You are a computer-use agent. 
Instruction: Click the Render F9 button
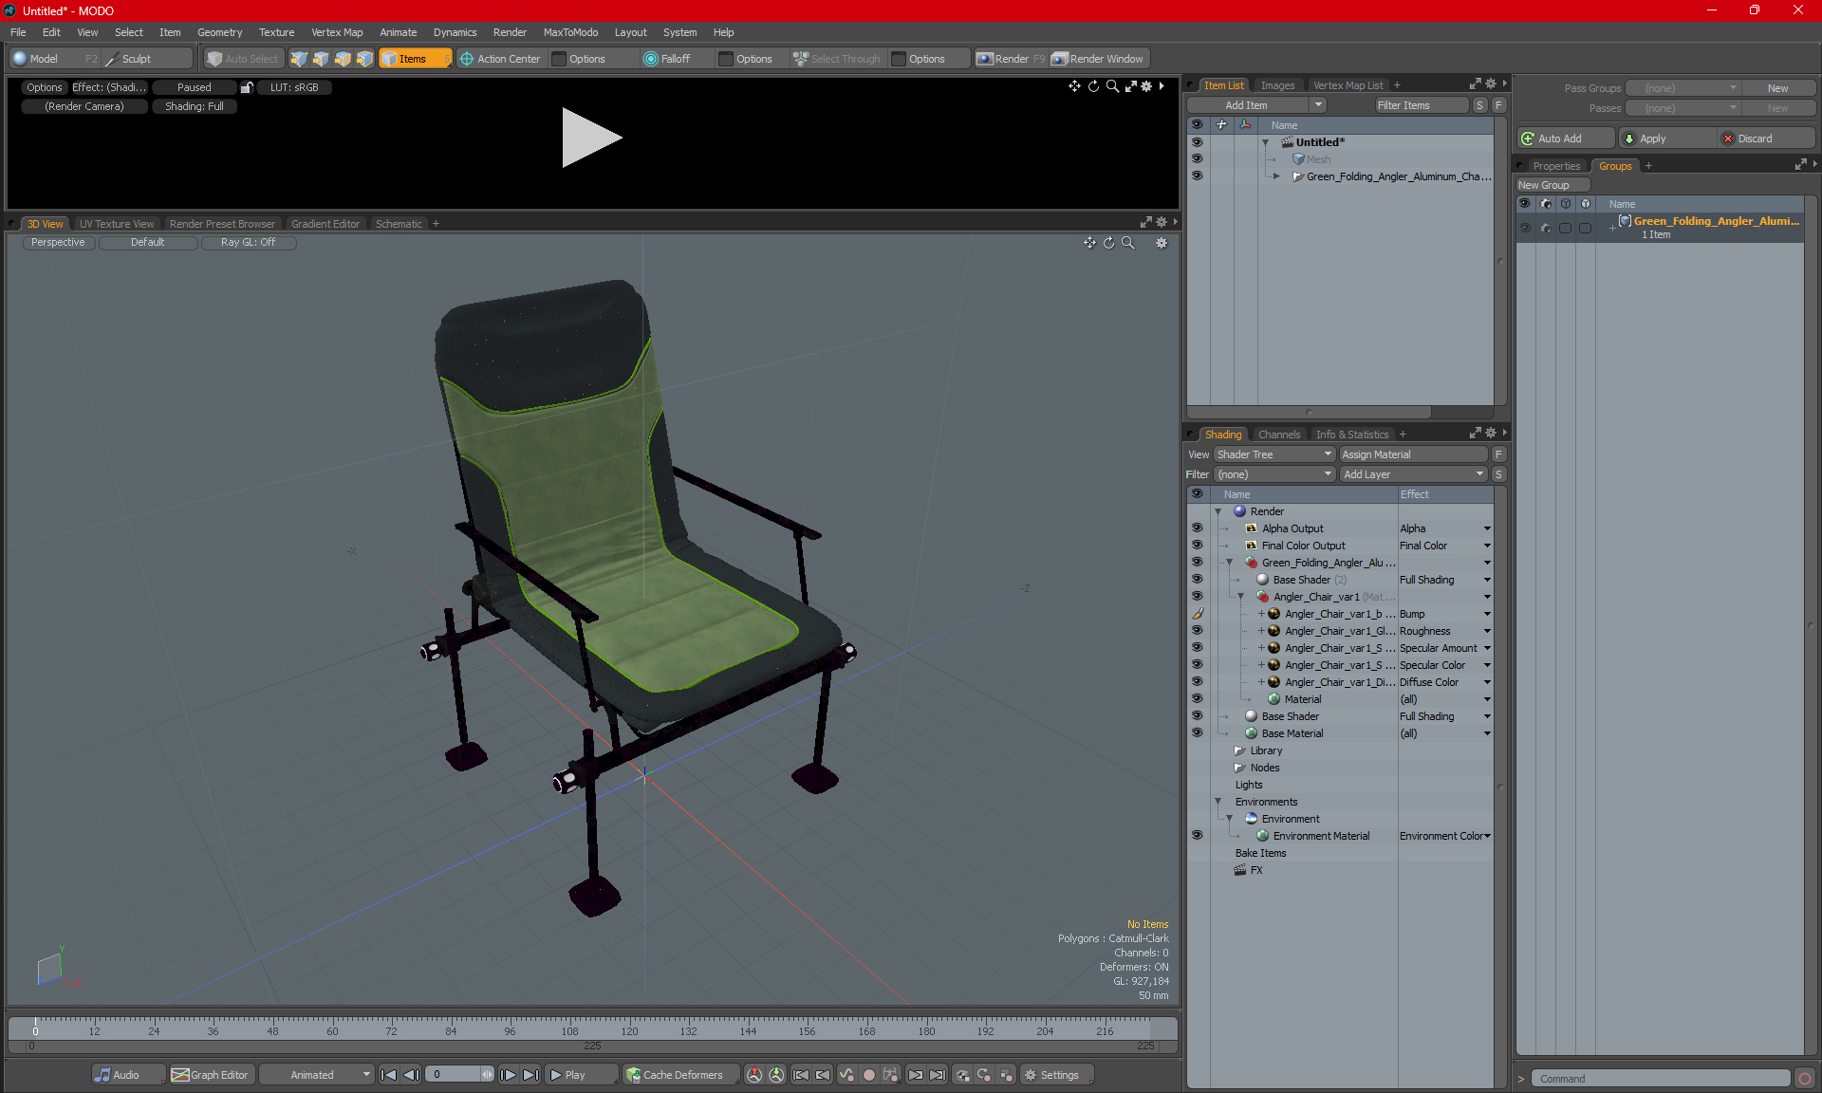click(x=1011, y=59)
